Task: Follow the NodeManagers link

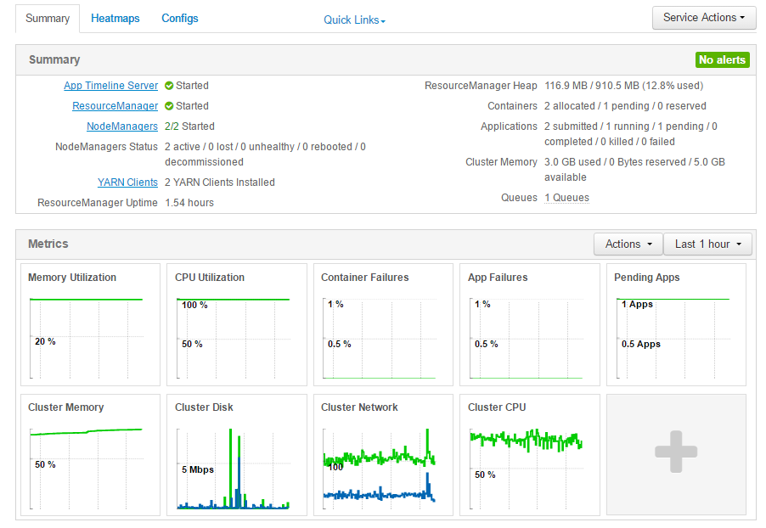Action: pos(121,126)
